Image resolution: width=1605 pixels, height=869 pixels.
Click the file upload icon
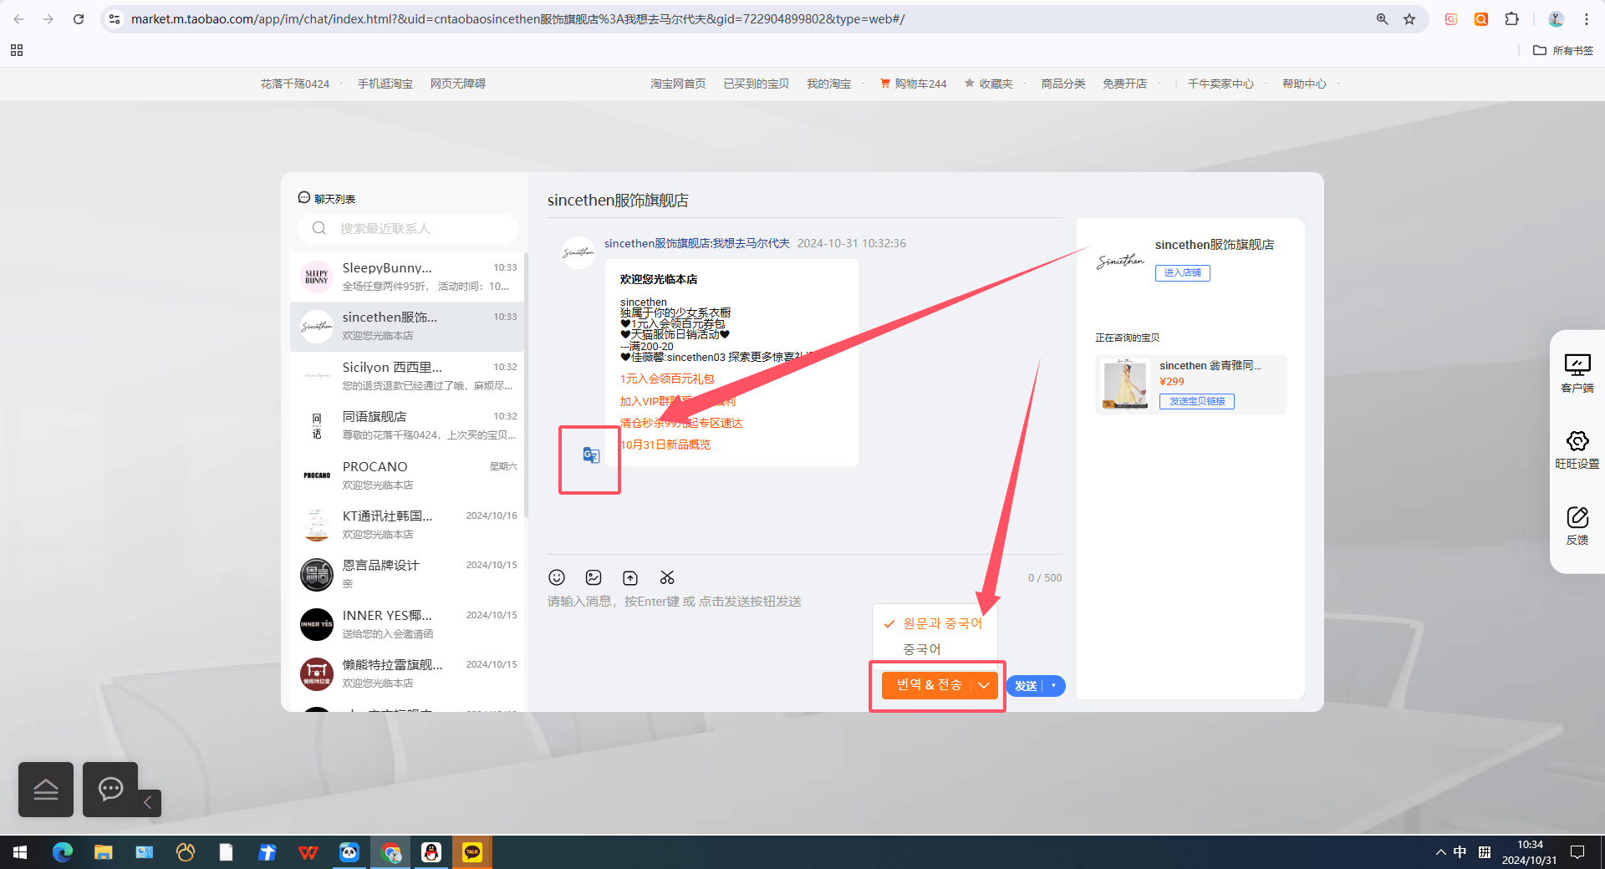click(630, 577)
